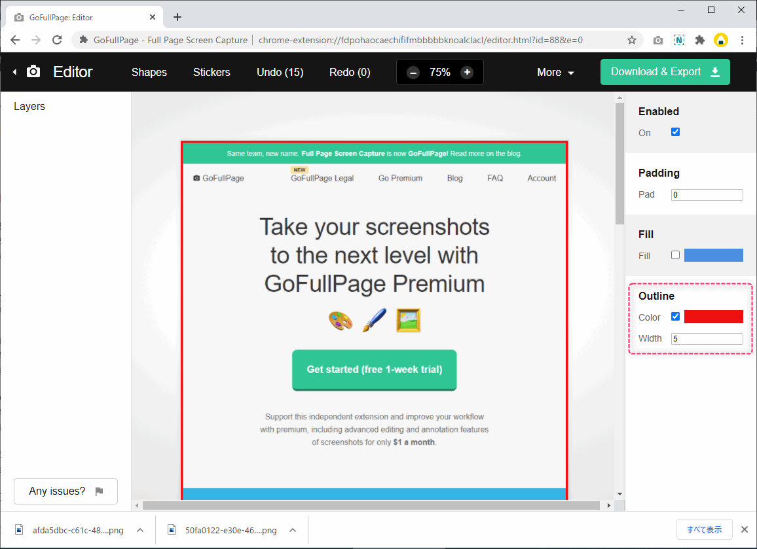Expand options for 50fa0122 png download

click(293, 530)
